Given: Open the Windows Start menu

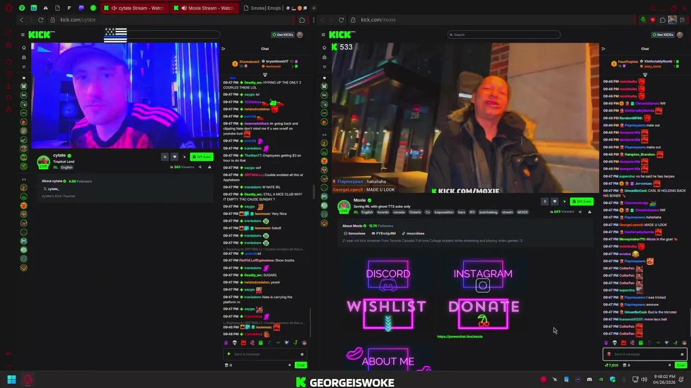Looking at the screenshot, I should 11,379.
